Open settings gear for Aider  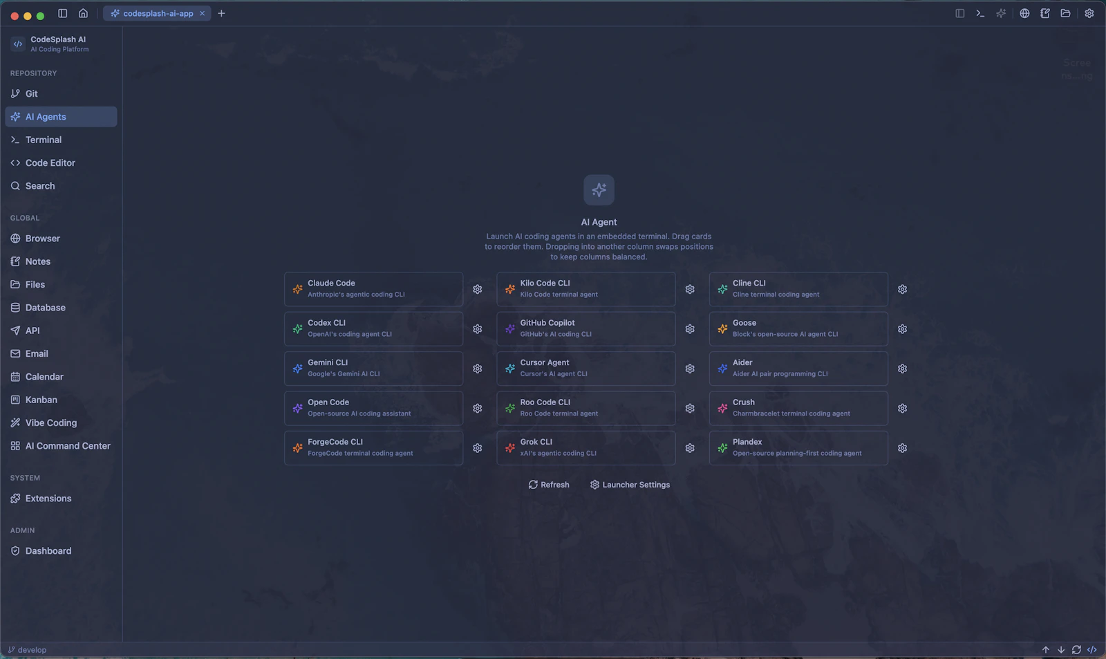coord(903,369)
